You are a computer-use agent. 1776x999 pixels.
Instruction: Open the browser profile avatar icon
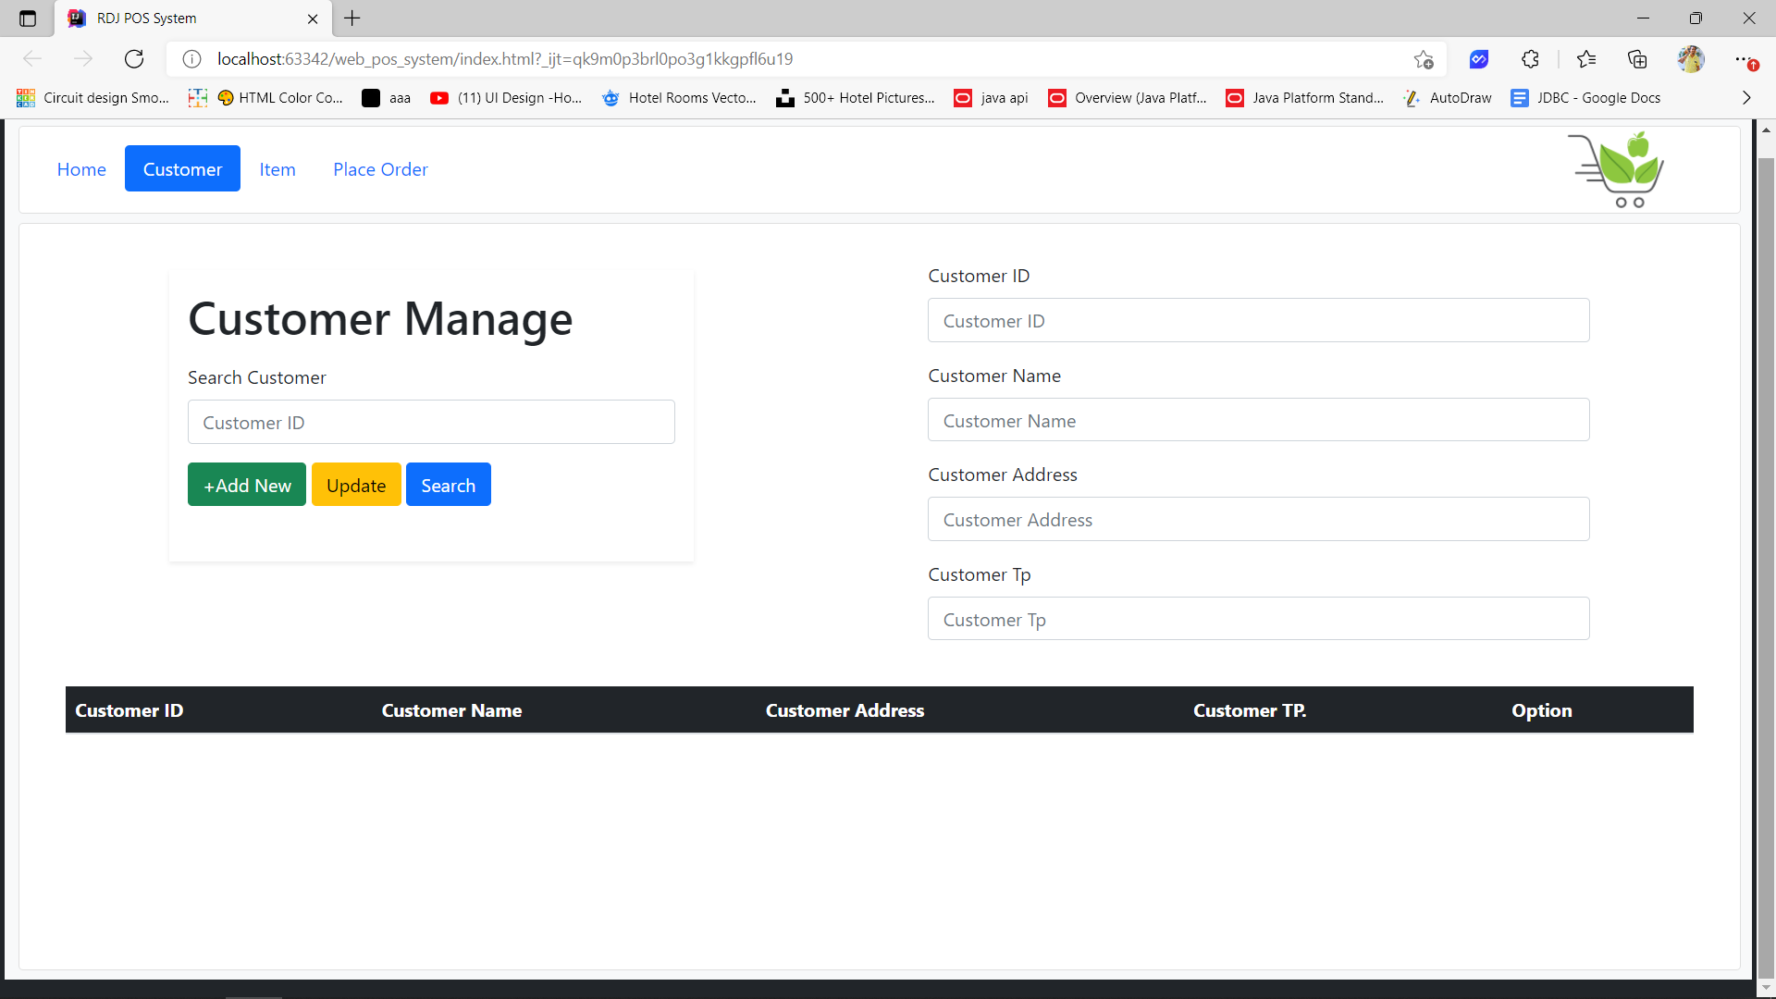[1691, 58]
